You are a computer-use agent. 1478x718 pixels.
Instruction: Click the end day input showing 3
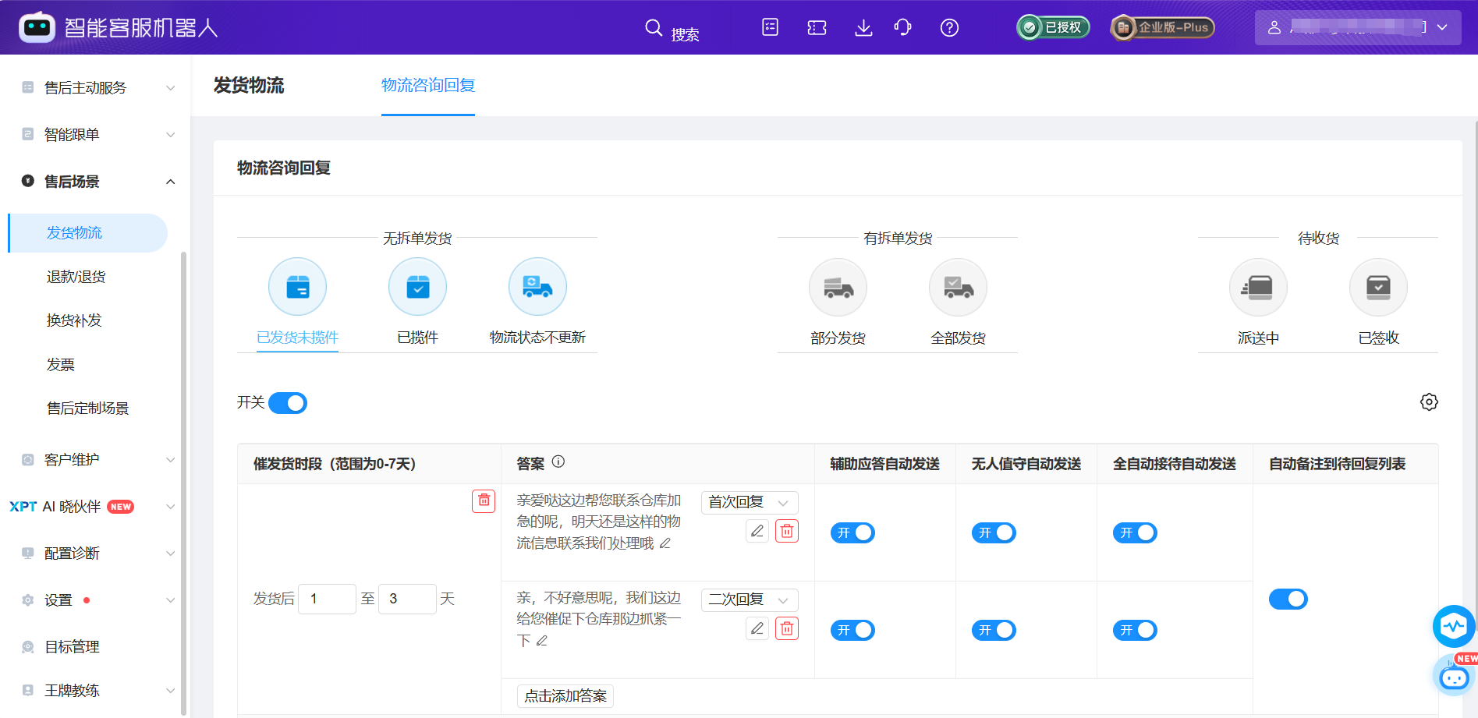(407, 599)
